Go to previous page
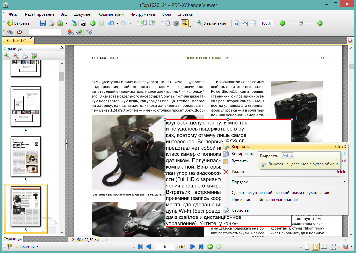Image resolution: width=356 pixels, height=253 pixels. point(149,246)
